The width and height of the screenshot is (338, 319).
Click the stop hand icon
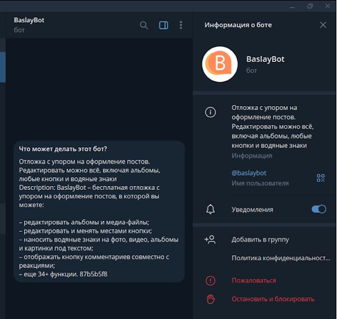tap(211, 299)
